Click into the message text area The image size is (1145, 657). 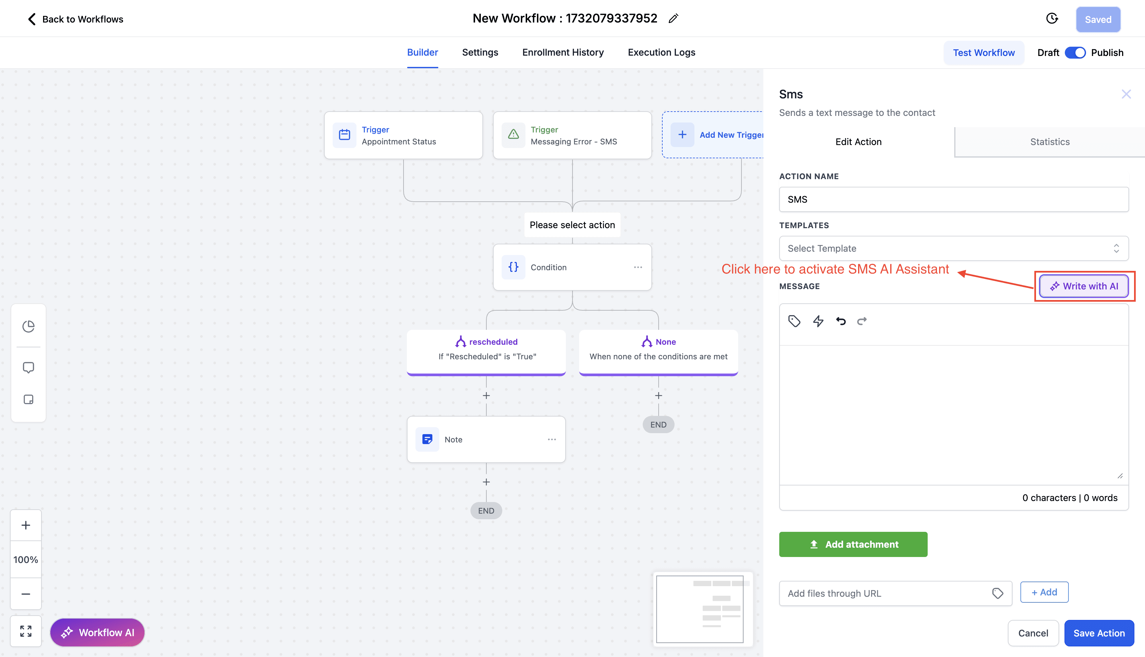click(954, 415)
